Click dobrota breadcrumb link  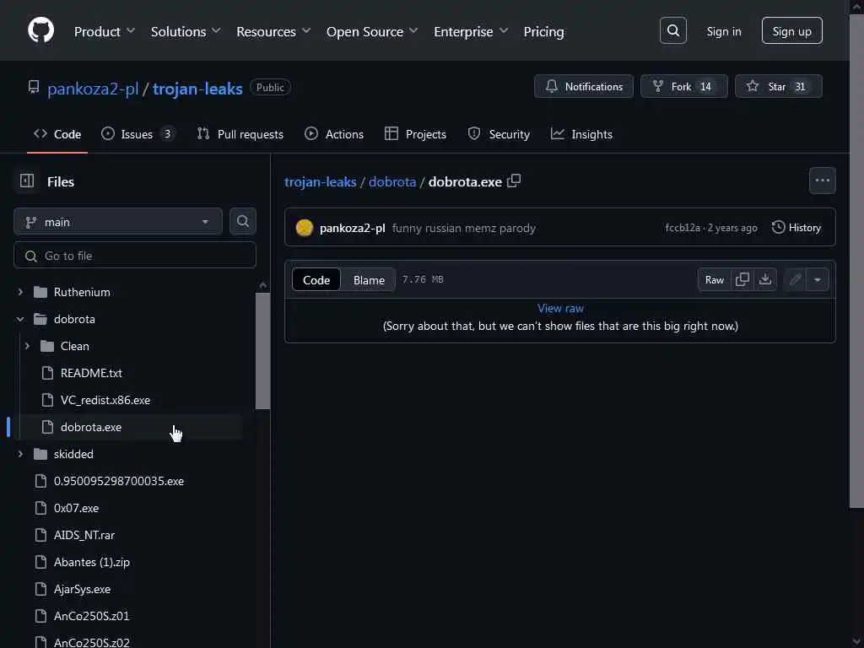coord(392,182)
